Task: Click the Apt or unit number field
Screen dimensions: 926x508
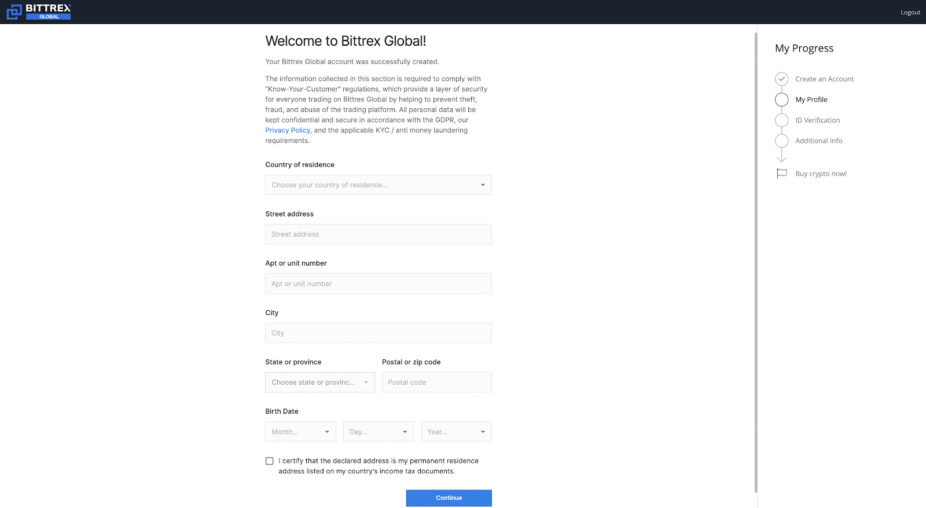Action: pos(379,284)
